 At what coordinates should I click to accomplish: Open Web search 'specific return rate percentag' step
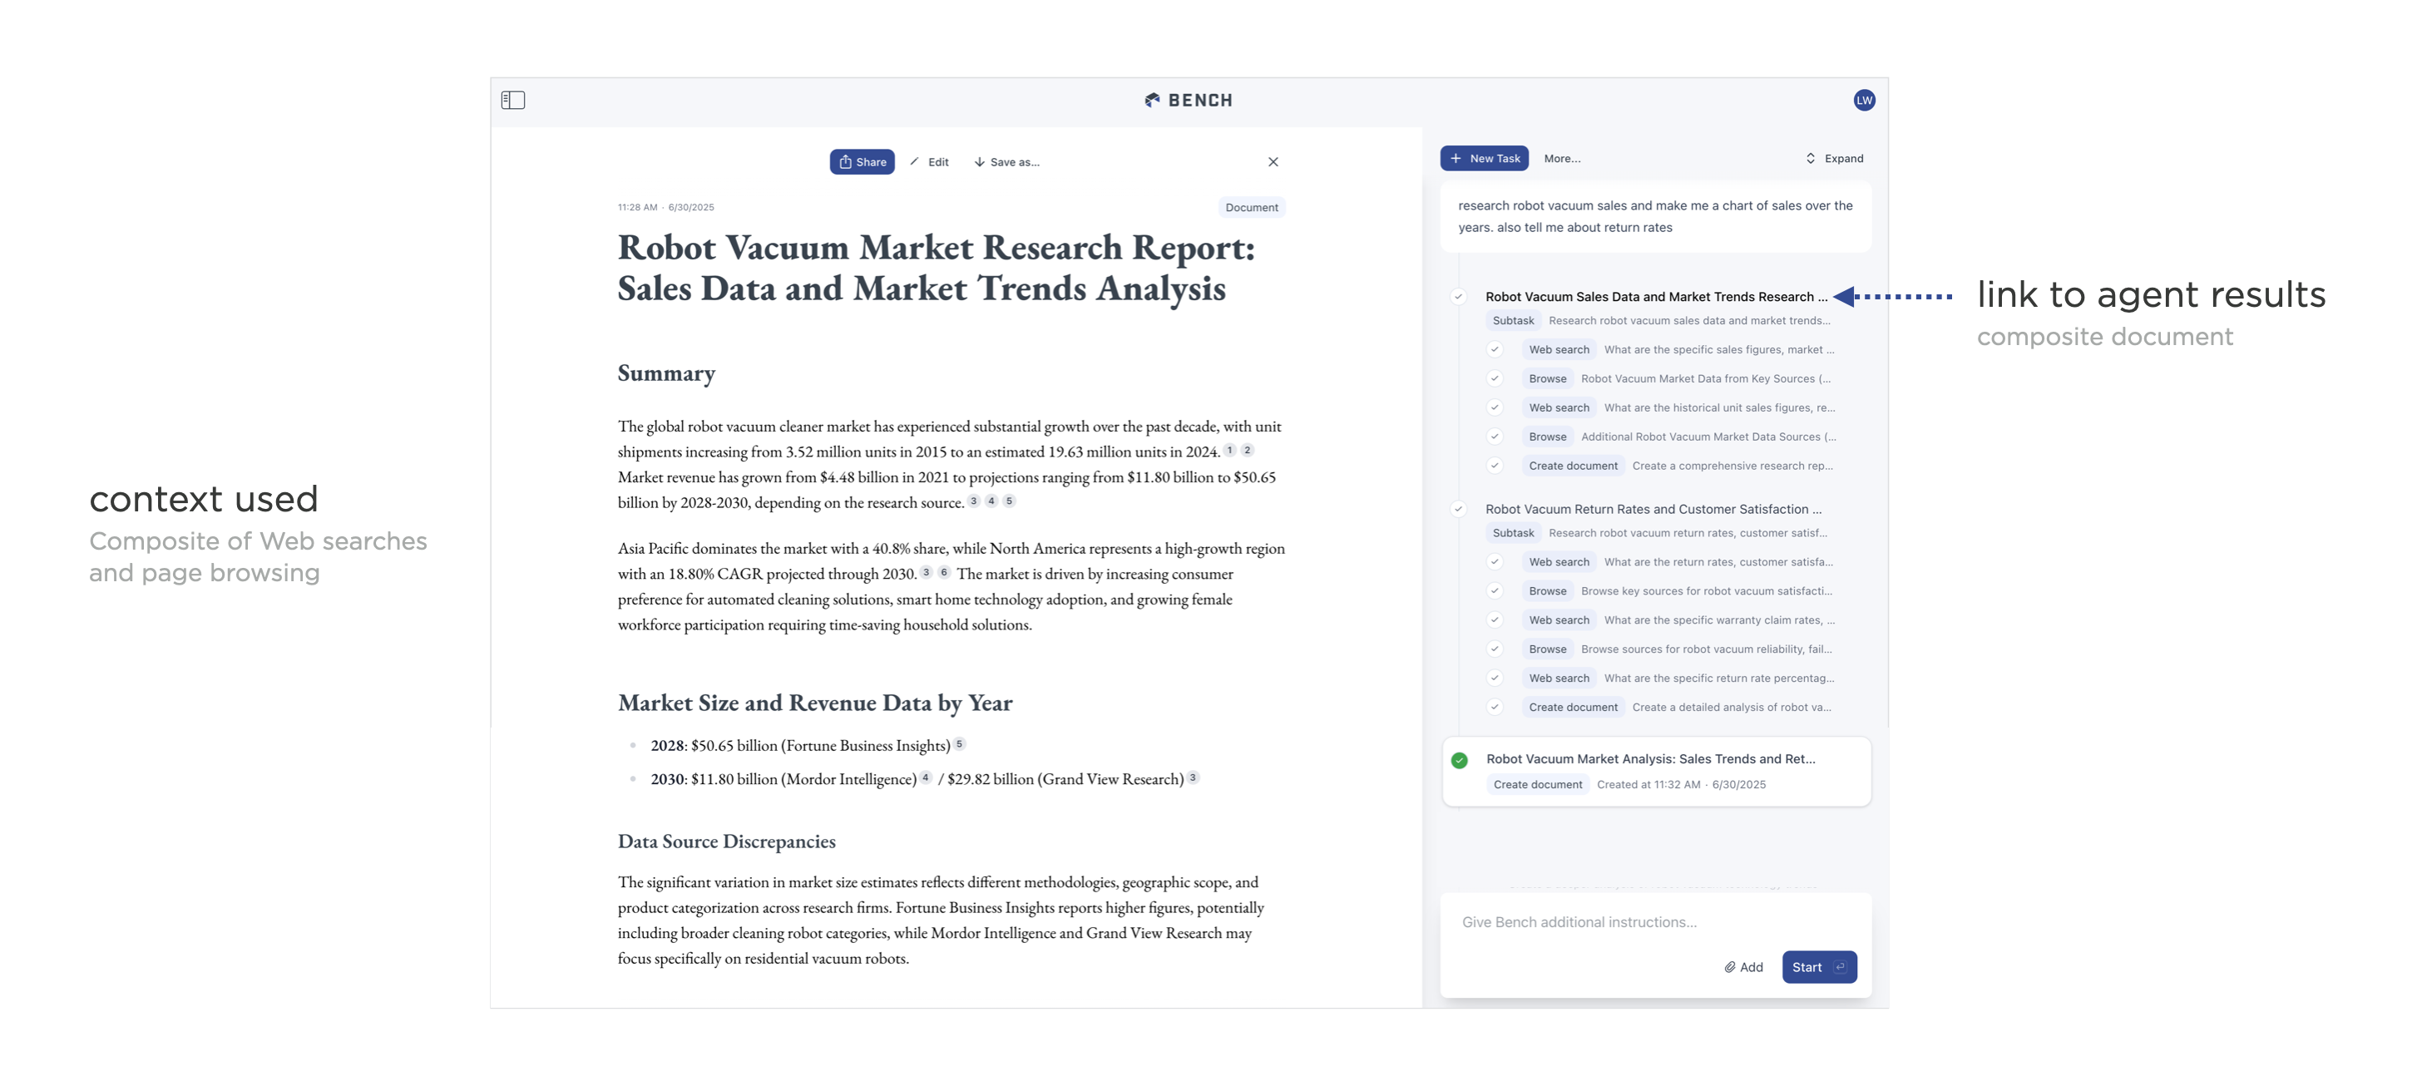(1678, 679)
